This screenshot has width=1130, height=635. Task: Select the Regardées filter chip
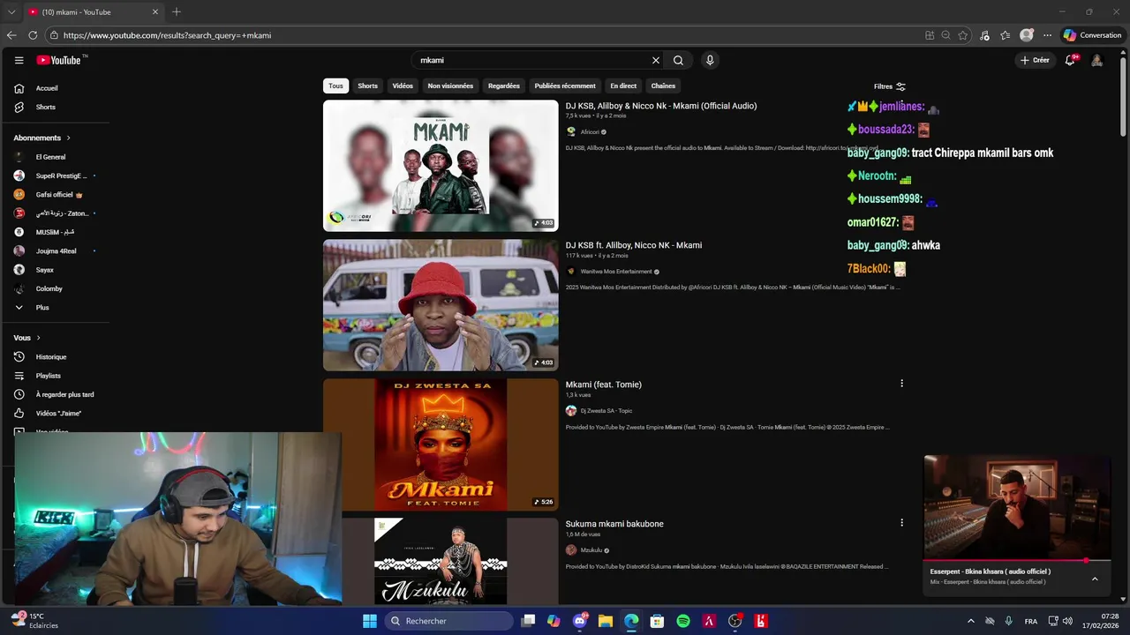click(x=504, y=86)
